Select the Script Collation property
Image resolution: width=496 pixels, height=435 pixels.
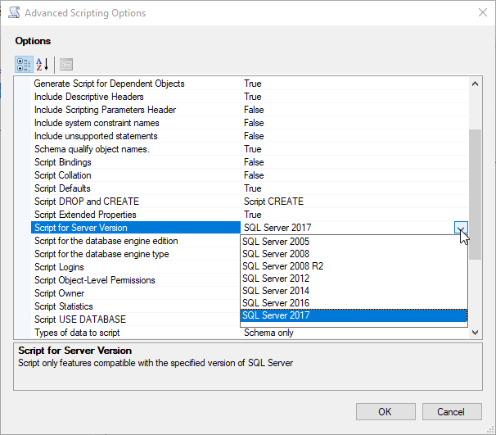pyautogui.click(x=136, y=175)
